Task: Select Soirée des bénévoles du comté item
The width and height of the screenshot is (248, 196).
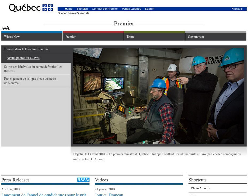Action: [36, 69]
